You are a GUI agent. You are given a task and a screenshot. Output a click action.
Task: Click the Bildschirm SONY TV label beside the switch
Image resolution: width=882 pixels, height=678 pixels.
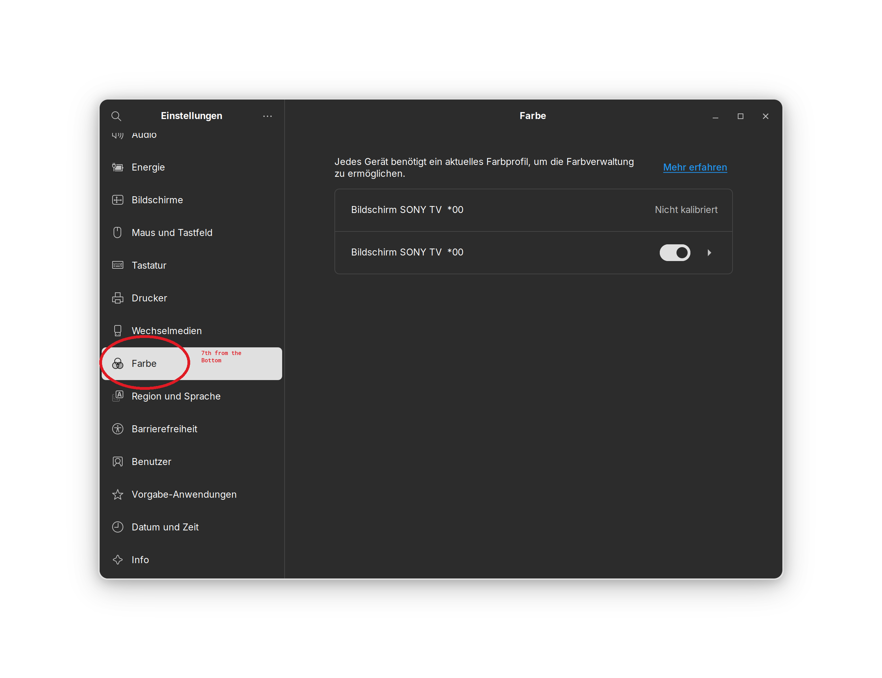[x=407, y=252]
